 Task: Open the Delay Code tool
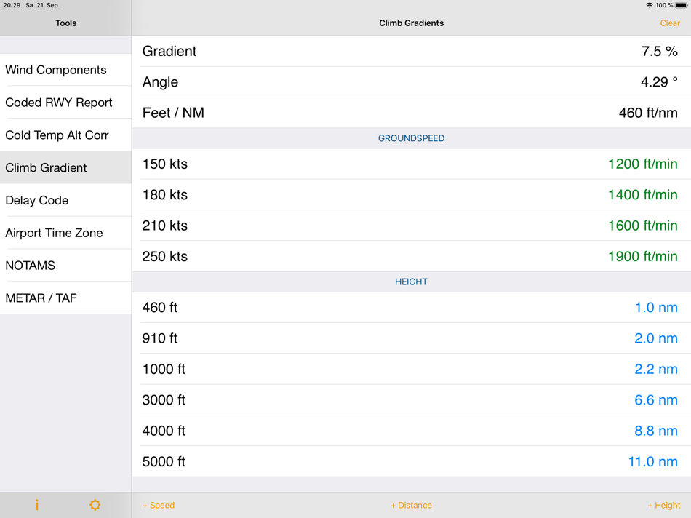[x=36, y=200]
